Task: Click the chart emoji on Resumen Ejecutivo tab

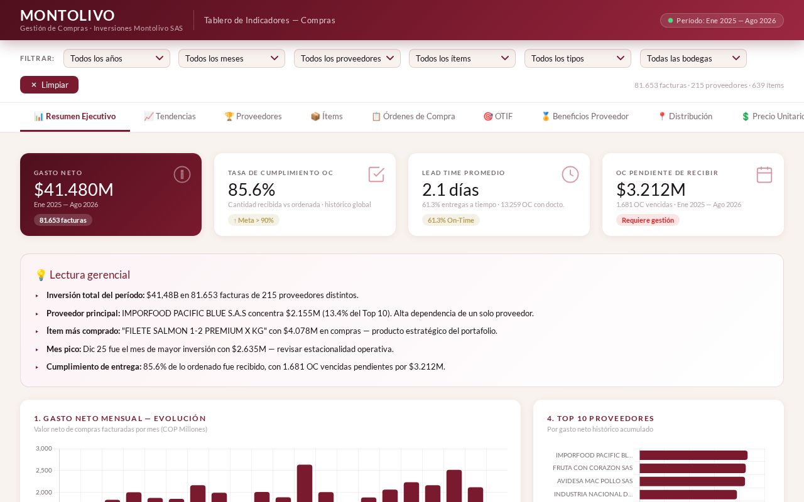Action: (39, 117)
